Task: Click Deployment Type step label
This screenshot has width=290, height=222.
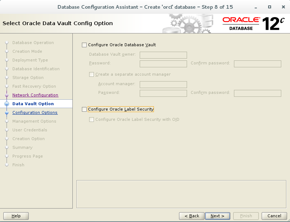Action: (30, 60)
